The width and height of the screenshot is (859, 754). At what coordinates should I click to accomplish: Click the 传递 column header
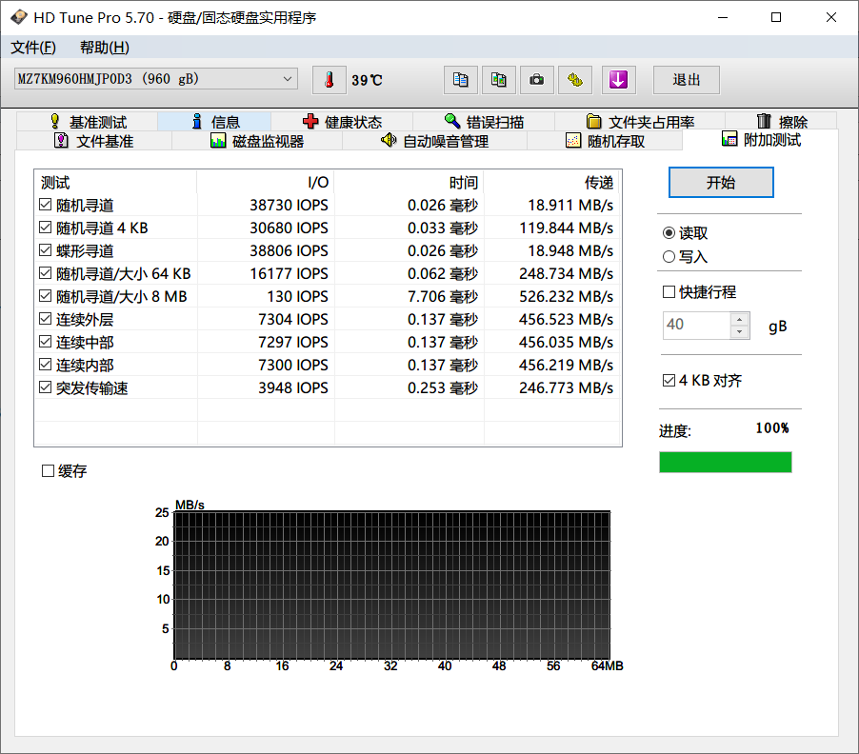[x=551, y=183]
